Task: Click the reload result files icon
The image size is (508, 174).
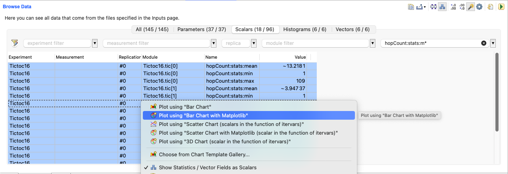Action: tap(491, 7)
